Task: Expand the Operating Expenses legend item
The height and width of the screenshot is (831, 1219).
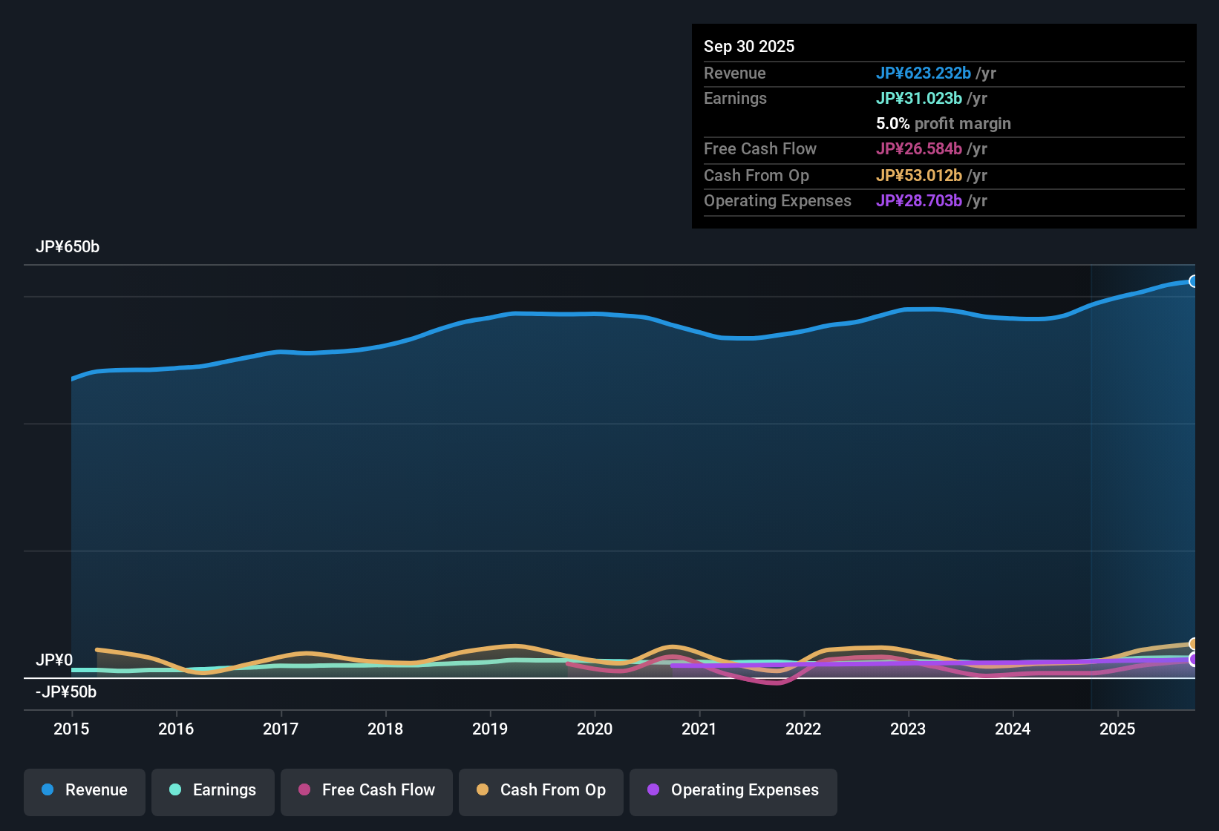Action: coord(733,791)
